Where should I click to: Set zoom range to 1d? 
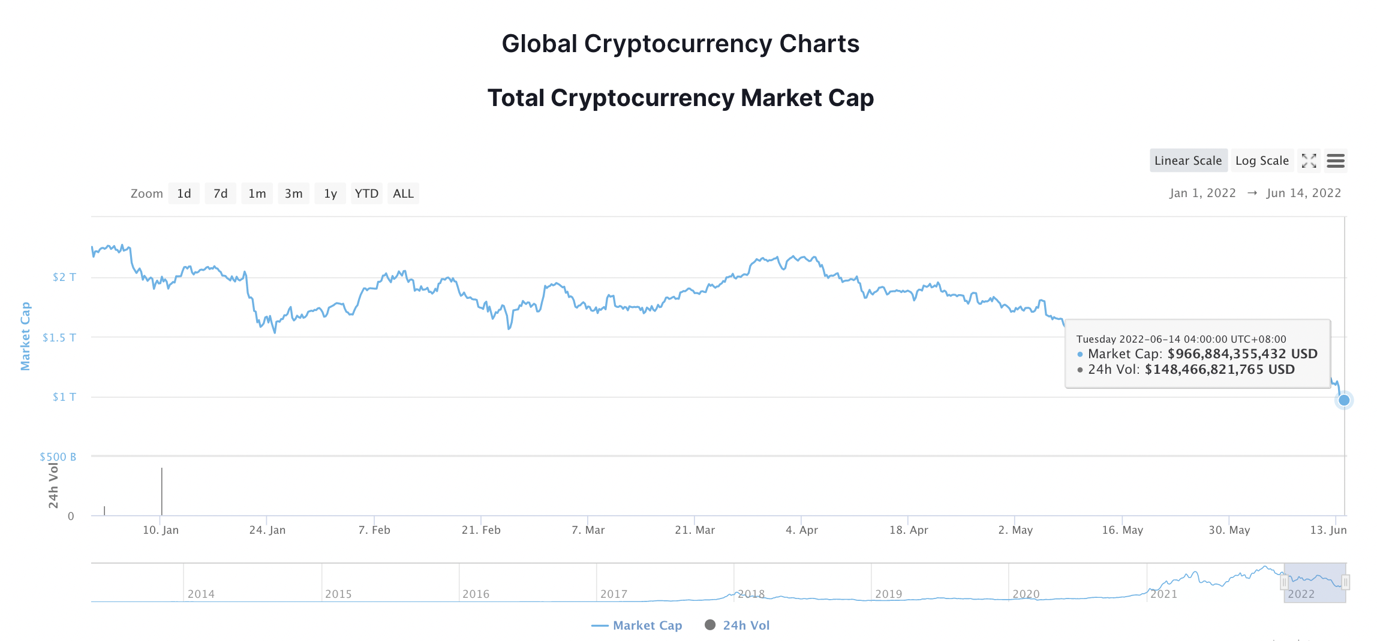(x=184, y=193)
